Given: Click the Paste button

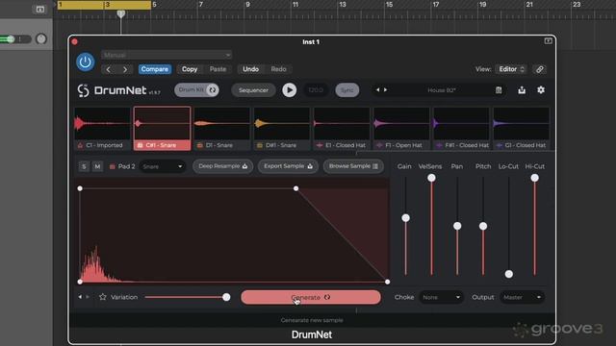Looking at the screenshot, I should (218, 69).
